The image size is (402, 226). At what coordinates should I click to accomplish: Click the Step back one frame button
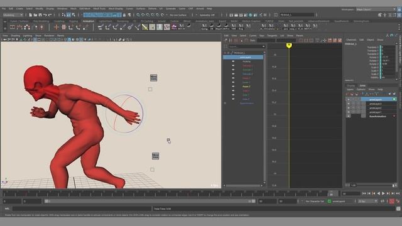[369, 193]
